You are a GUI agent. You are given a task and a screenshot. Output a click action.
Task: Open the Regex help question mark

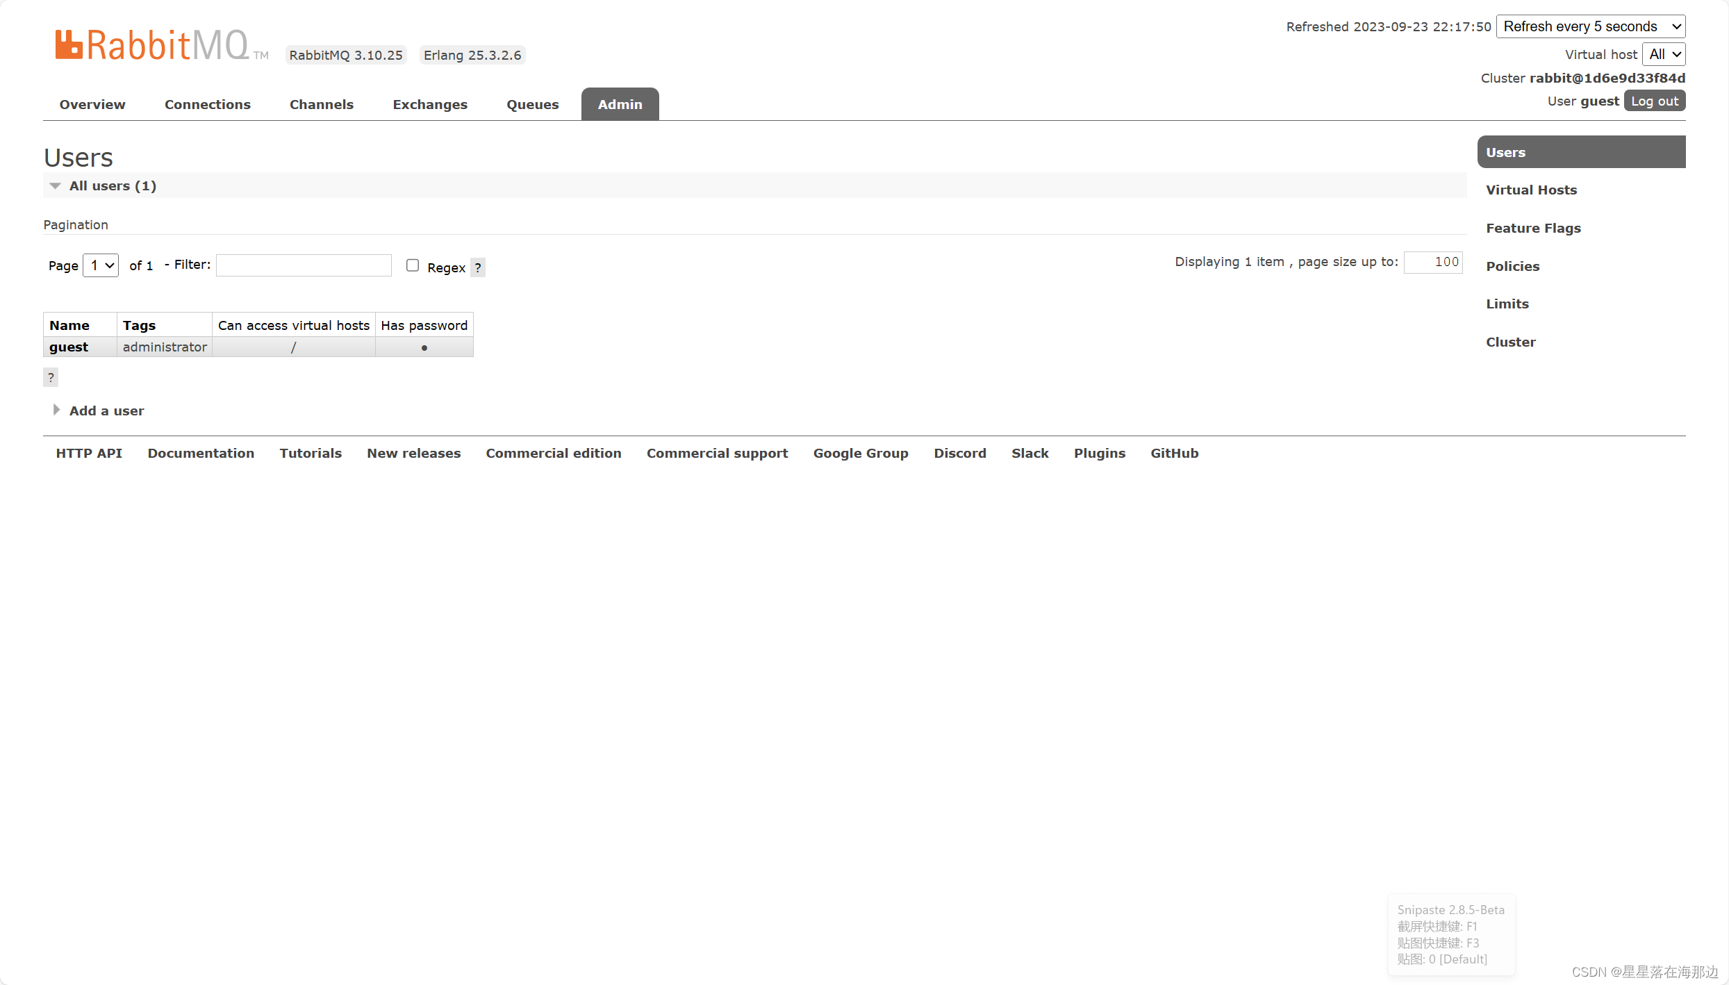pyautogui.click(x=478, y=267)
